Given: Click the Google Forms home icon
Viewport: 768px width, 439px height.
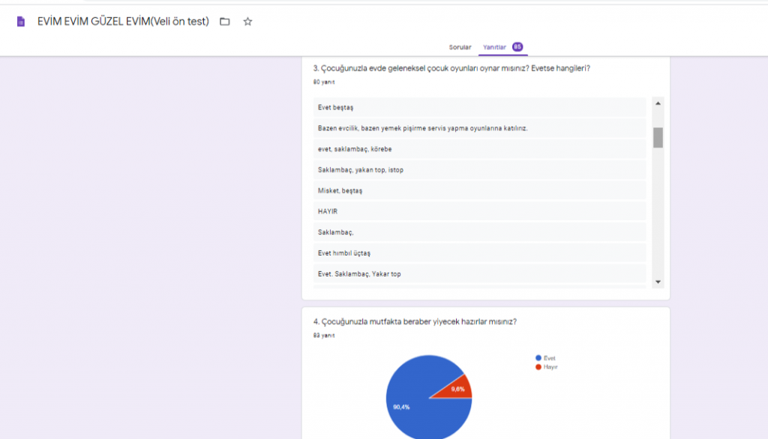Looking at the screenshot, I should tap(21, 22).
